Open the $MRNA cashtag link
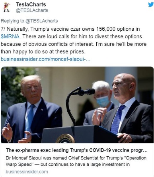154x177 pixels. click(x=10, y=36)
